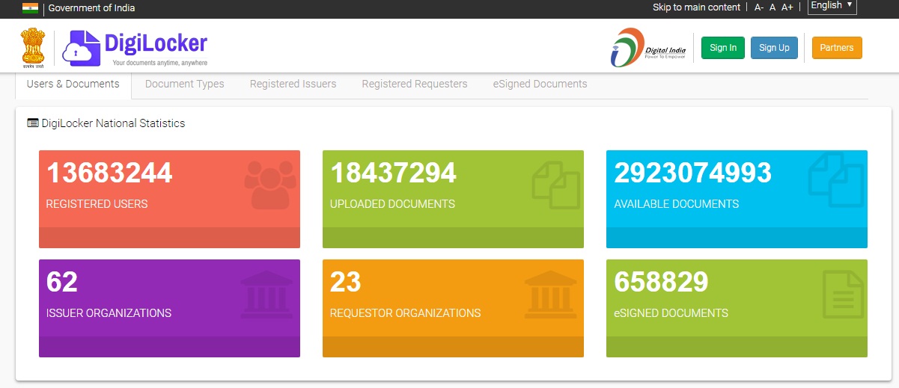Open the Registered Requesters tab

pyautogui.click(x=415, y=84)
